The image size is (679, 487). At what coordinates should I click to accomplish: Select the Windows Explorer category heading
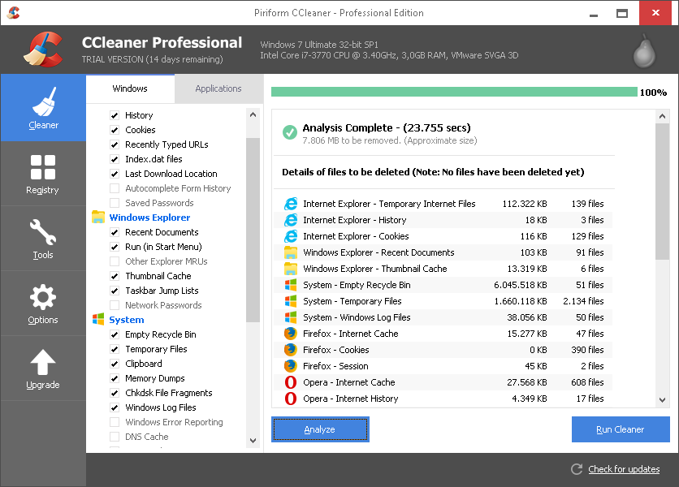(x=149, y=218)
